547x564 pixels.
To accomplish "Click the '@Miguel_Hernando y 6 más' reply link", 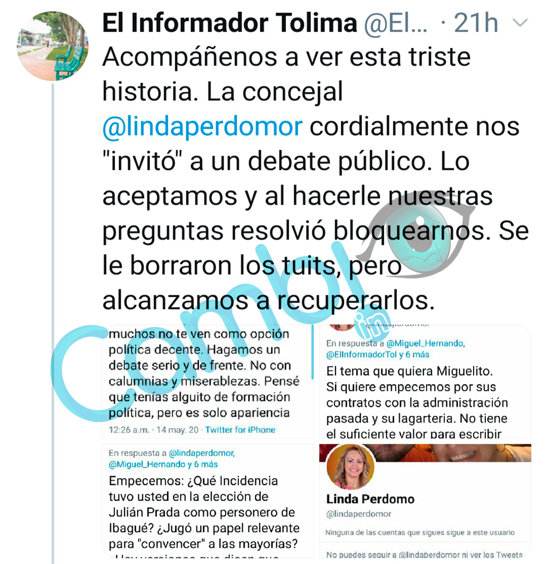I will click(x=163, y=464).
